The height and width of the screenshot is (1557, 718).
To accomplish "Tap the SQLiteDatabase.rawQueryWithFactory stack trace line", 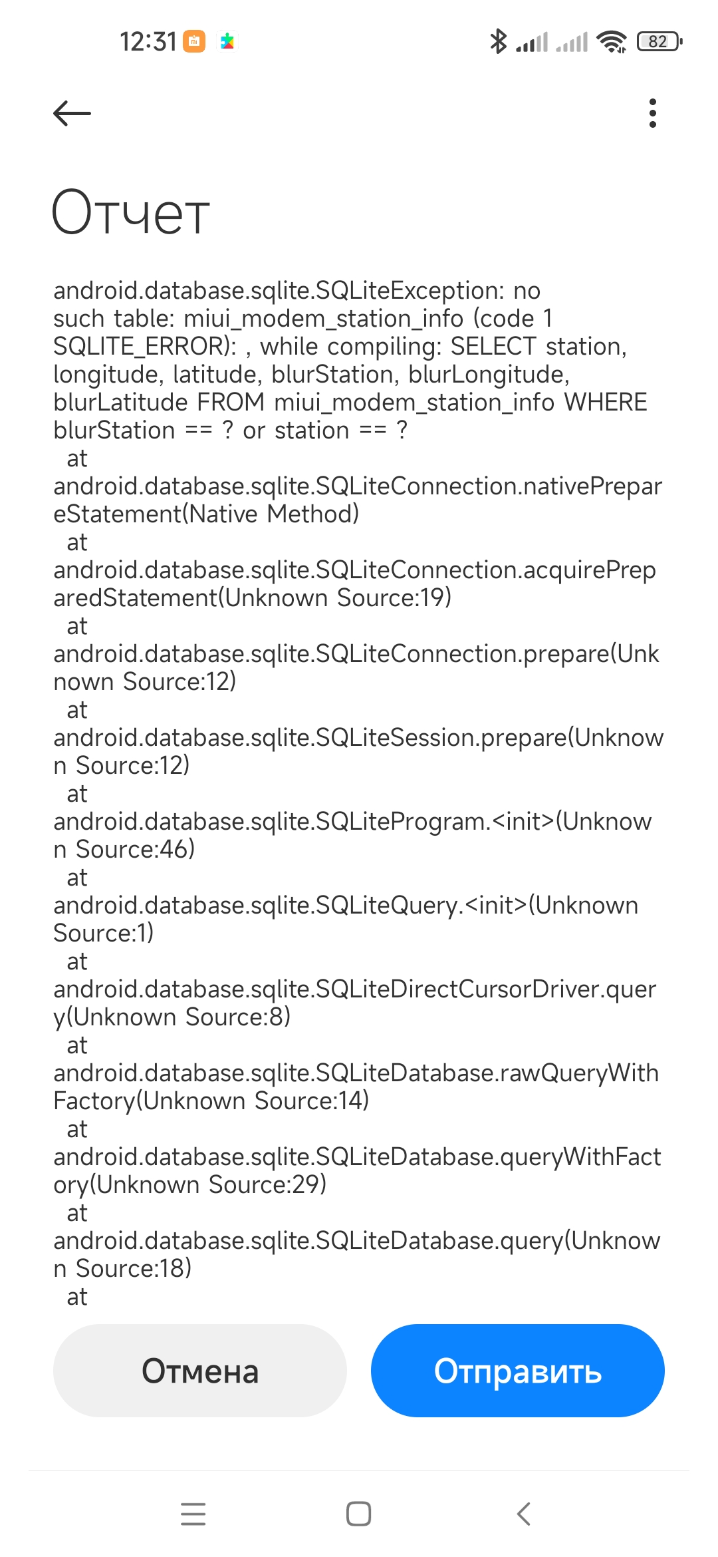I will tap(356, 1087).
